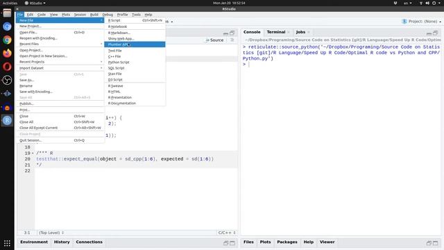Expand Recent Projects submenu

pos(60,62)
